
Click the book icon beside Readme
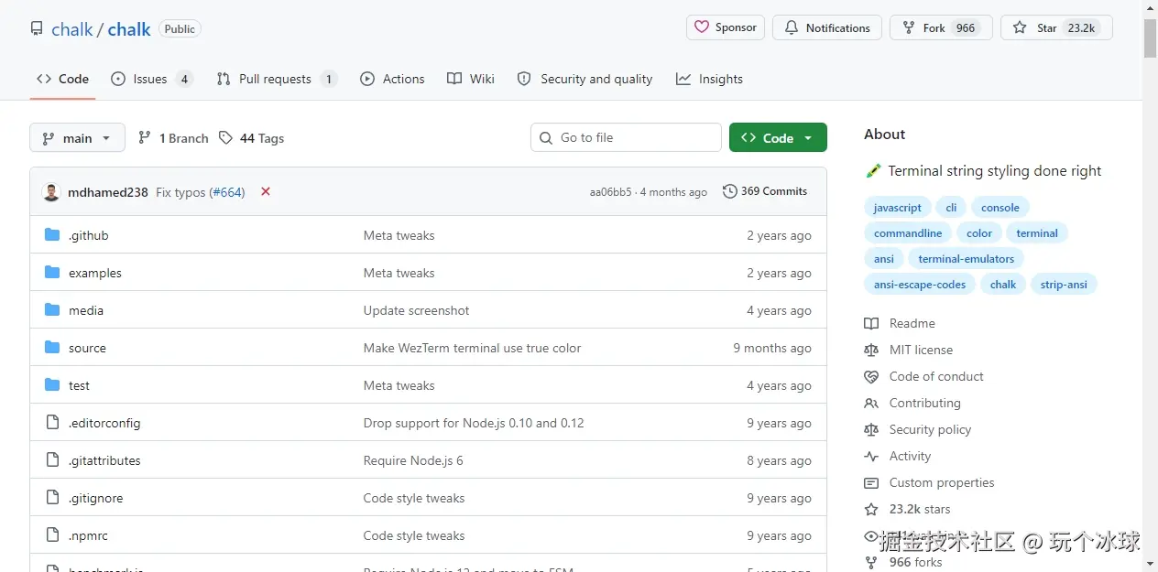coord(871,323)
